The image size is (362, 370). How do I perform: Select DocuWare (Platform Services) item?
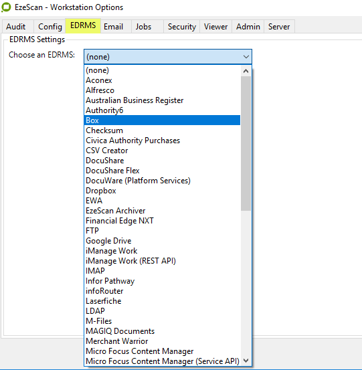[162, 181]
